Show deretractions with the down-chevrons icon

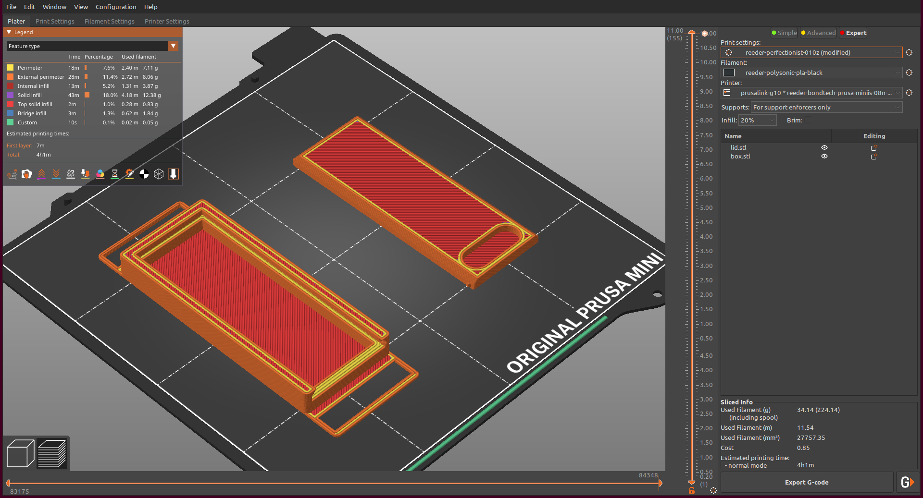56,174
